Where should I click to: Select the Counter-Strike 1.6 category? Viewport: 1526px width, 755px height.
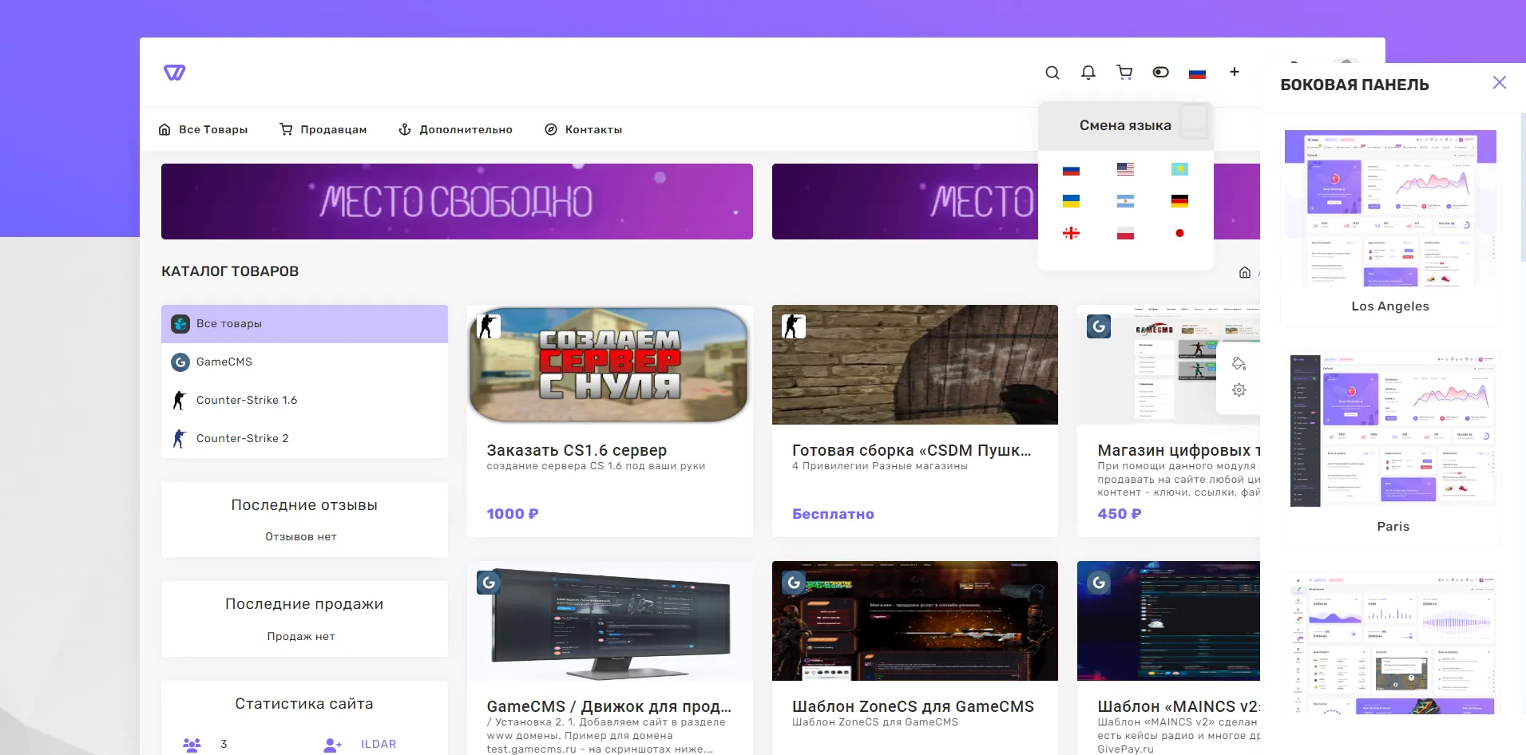tap(246, 400)
